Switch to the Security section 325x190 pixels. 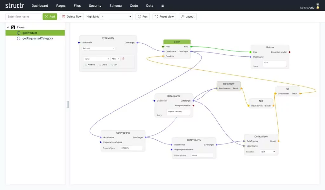[95, 6]
